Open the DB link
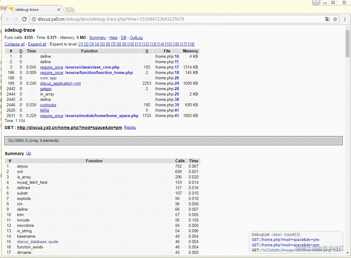This screenshot has width=351, height=258. [x=124, y=37]
